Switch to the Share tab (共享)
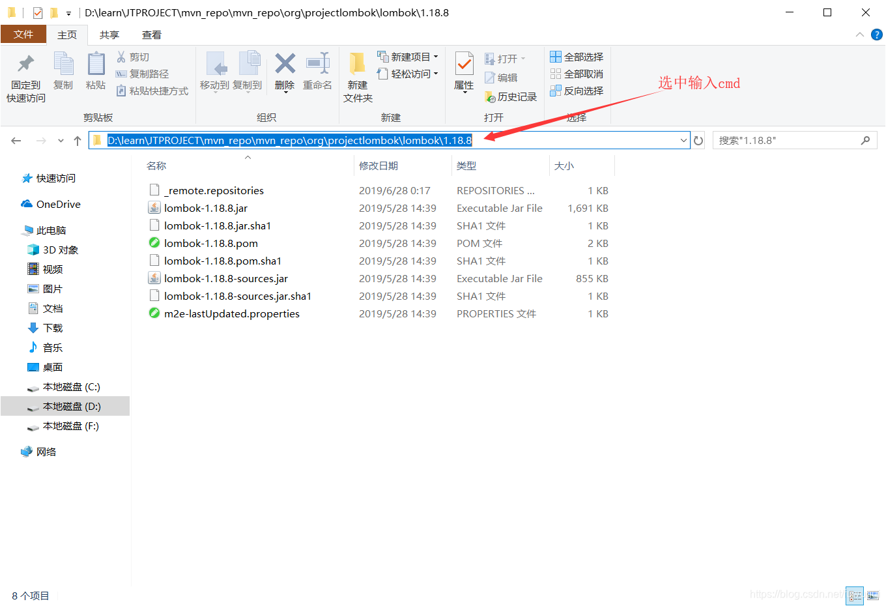This screenshot has height=606, width=886. pyautogui.click(x=109, y=35)
